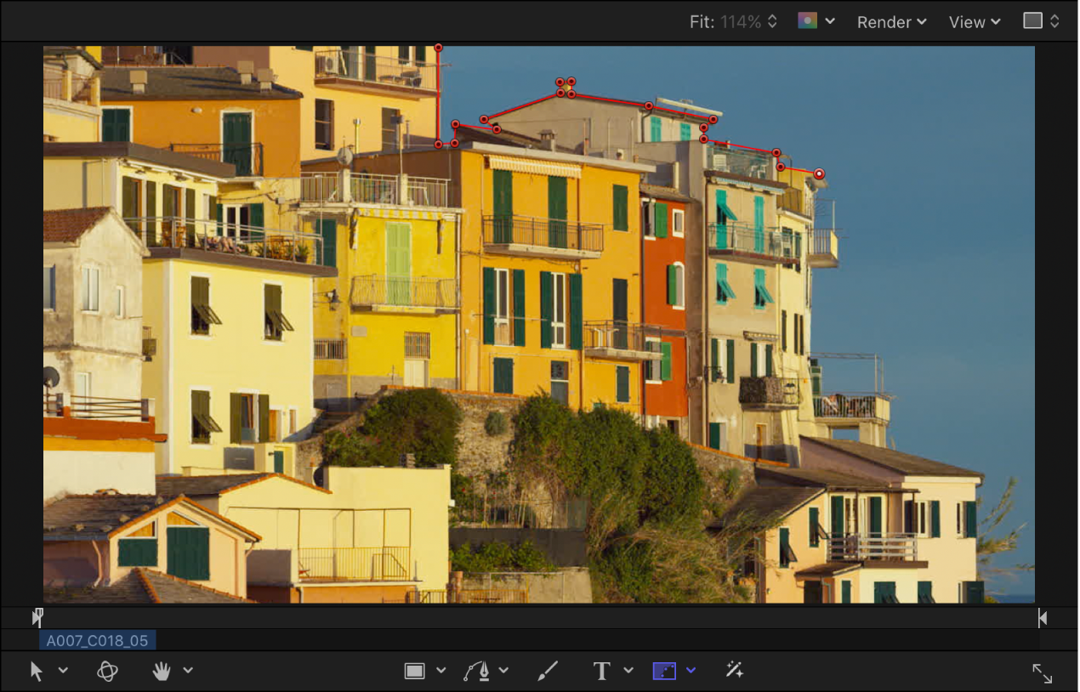Activate the Paint Stroke brush tool
The height and width of the screenshot is (692, 1080).
(548, 671)
